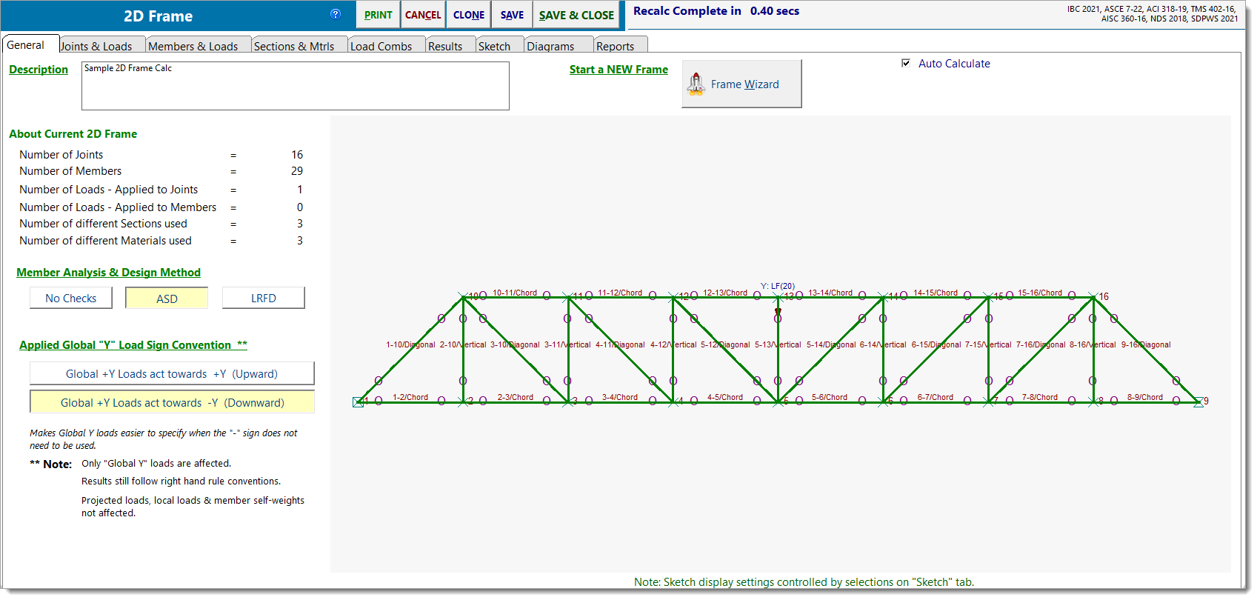Set Global +Y loads to act Upward
The image size is (1257, 600).
[172, 374]
